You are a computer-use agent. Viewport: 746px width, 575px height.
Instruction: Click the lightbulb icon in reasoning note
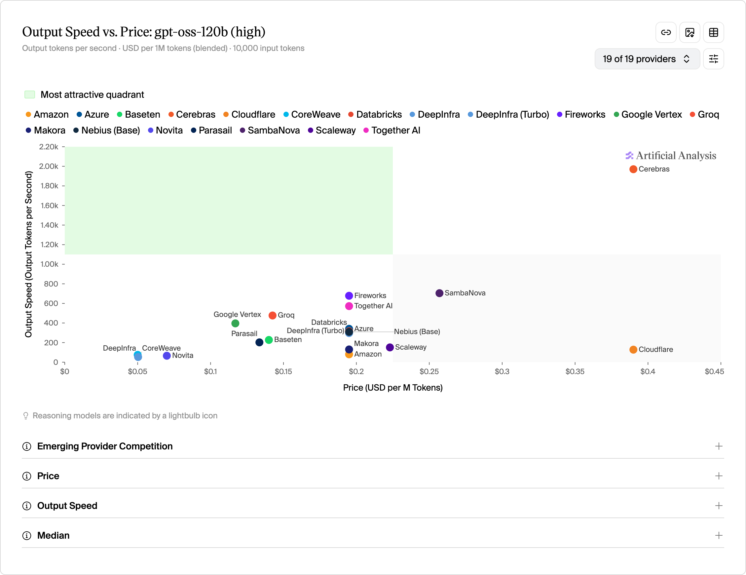[x=26, y=416]
